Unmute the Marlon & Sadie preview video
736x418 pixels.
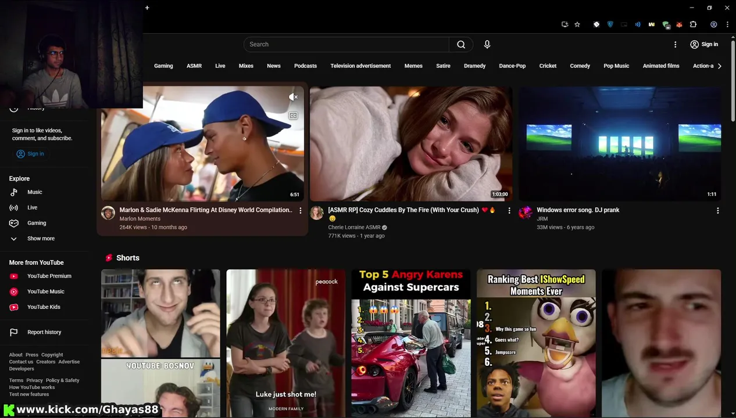[x=294, y=98]
